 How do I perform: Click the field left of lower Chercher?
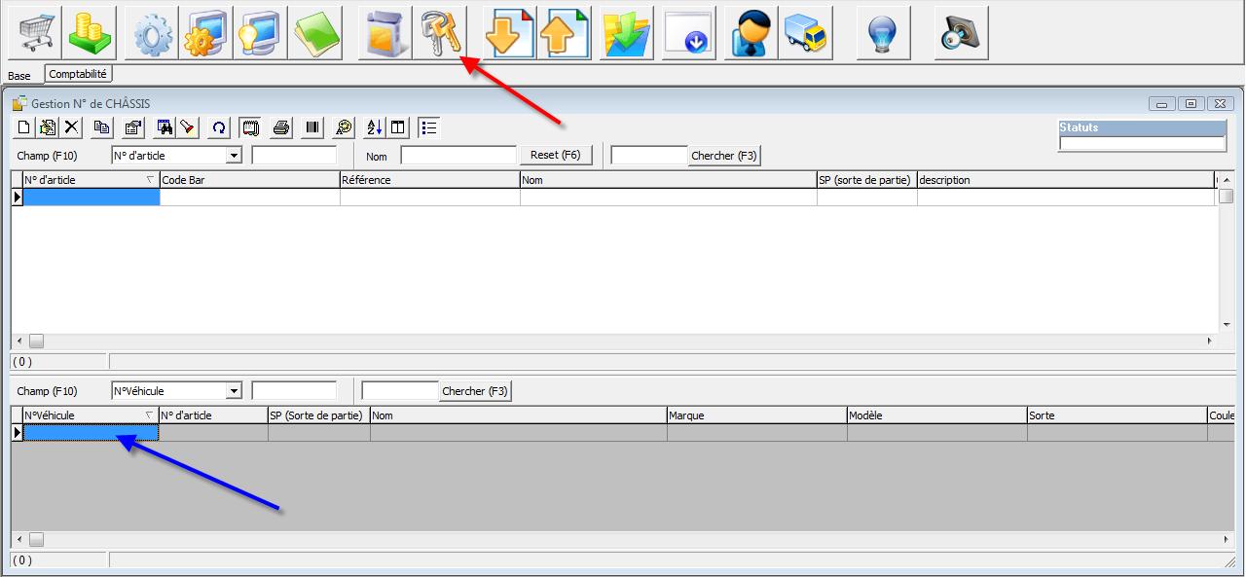tap(400, 391)
